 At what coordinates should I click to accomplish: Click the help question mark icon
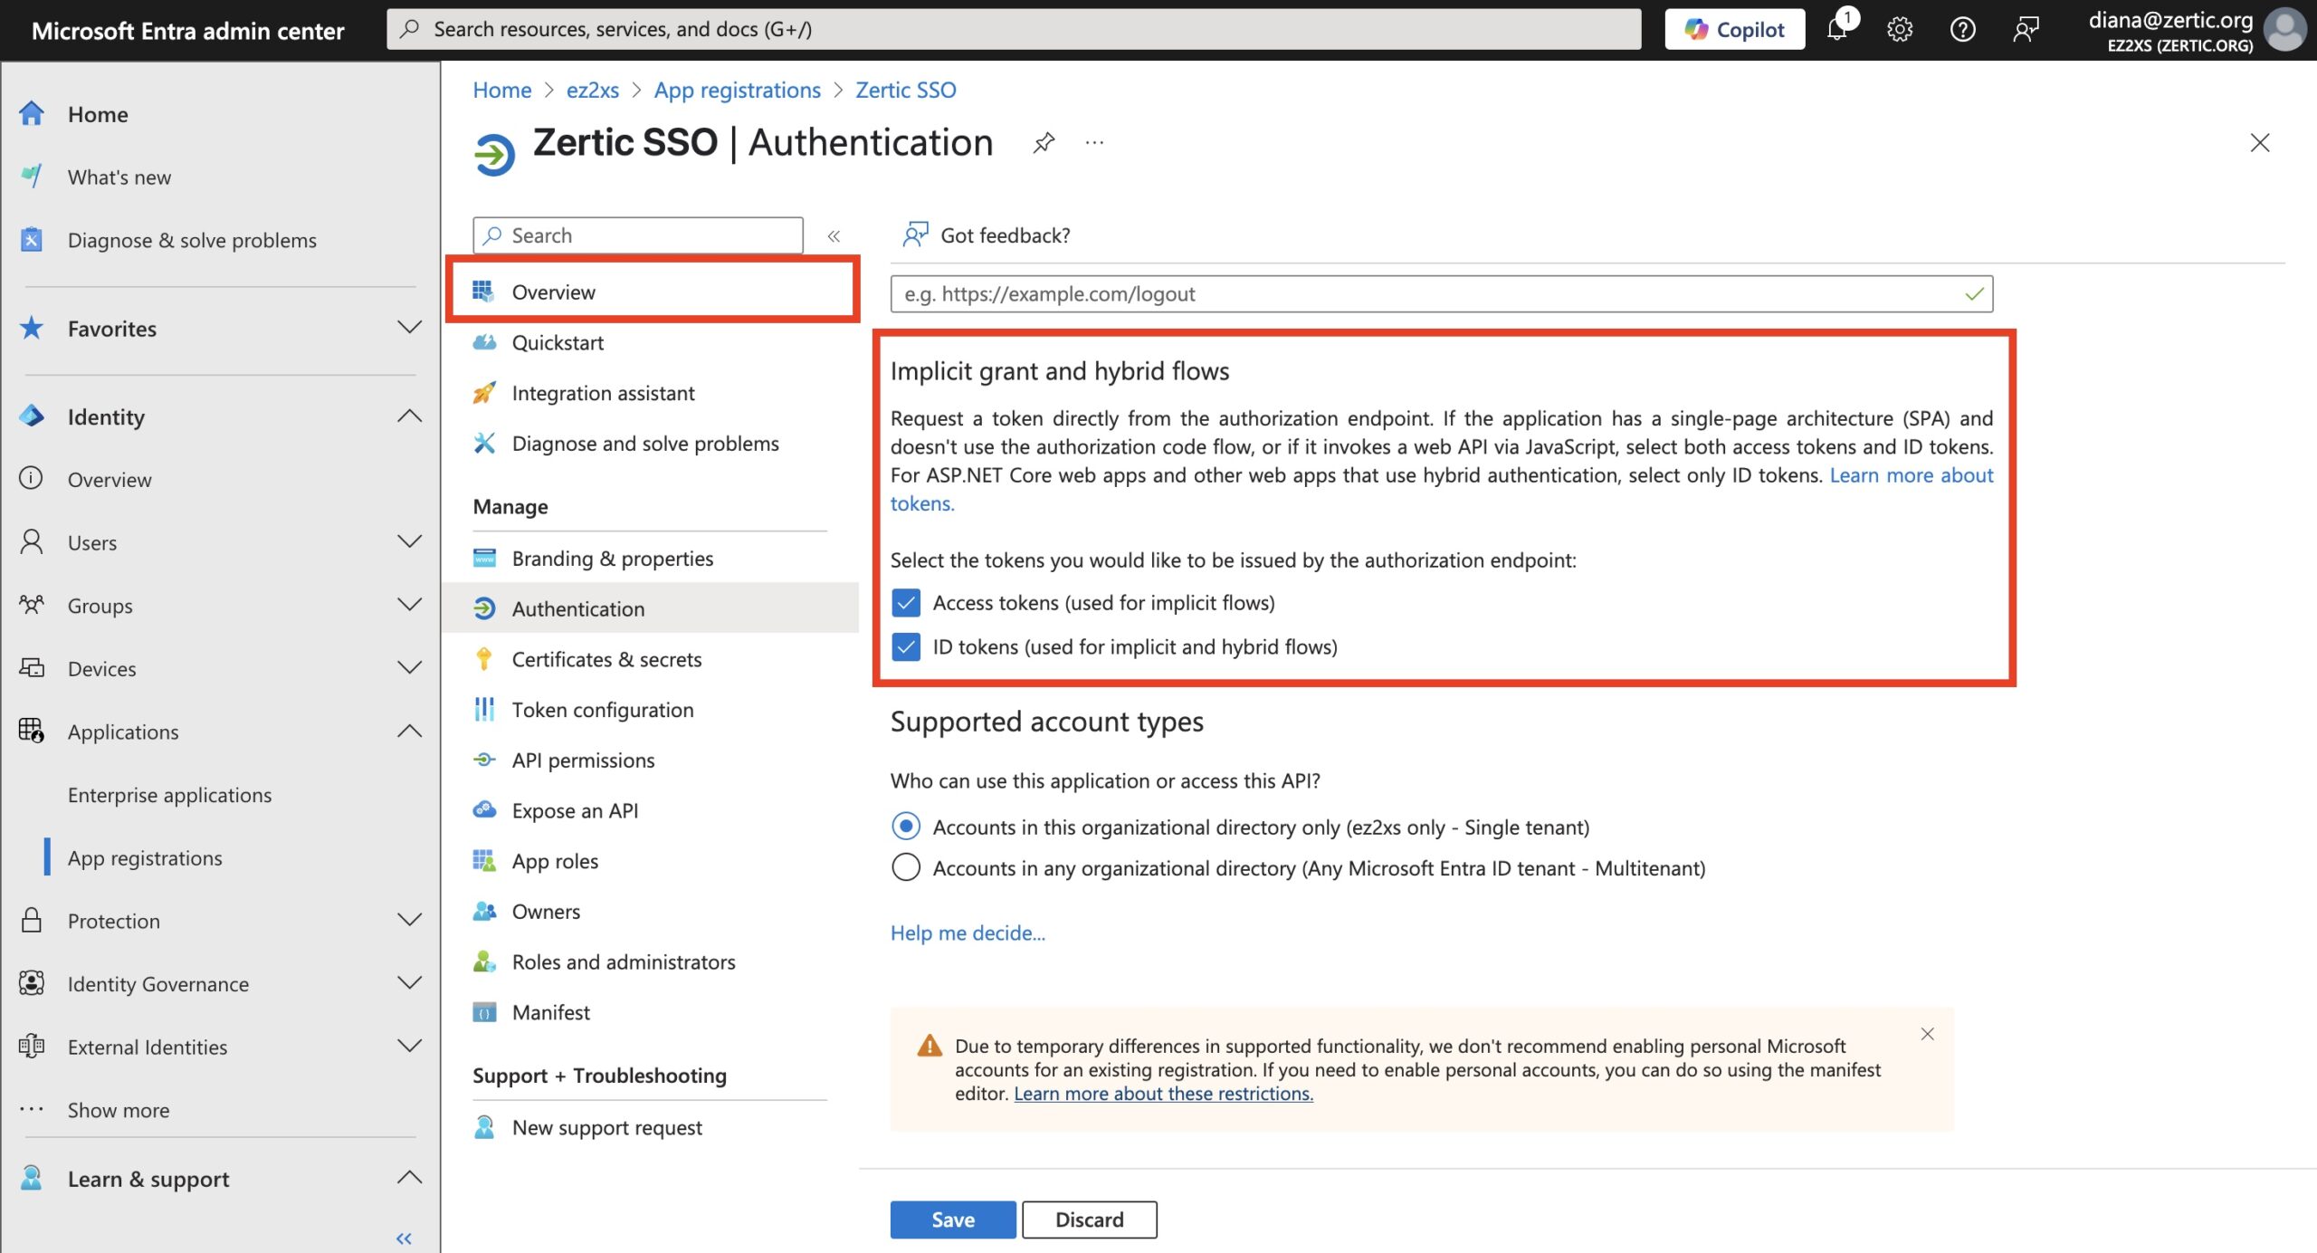(x=1962, y=29)
